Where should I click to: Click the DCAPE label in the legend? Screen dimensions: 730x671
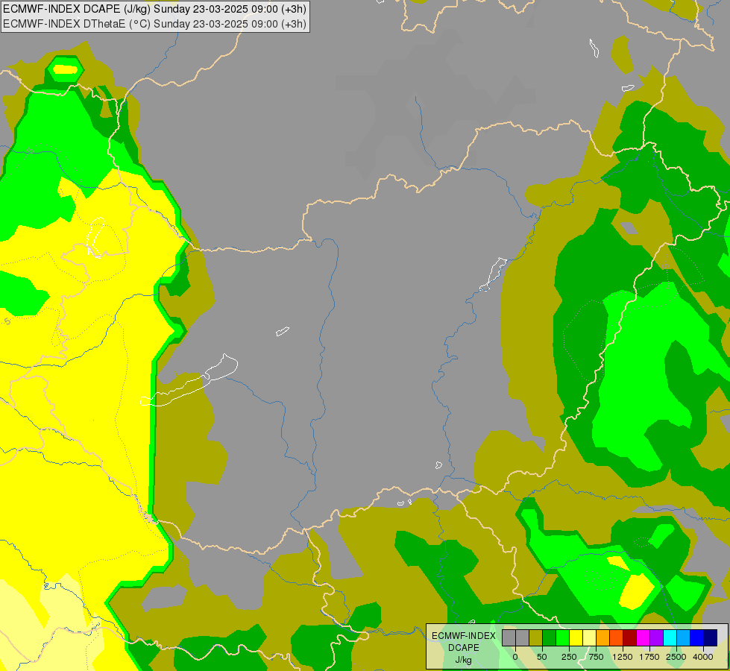click(x=464, y=648)
